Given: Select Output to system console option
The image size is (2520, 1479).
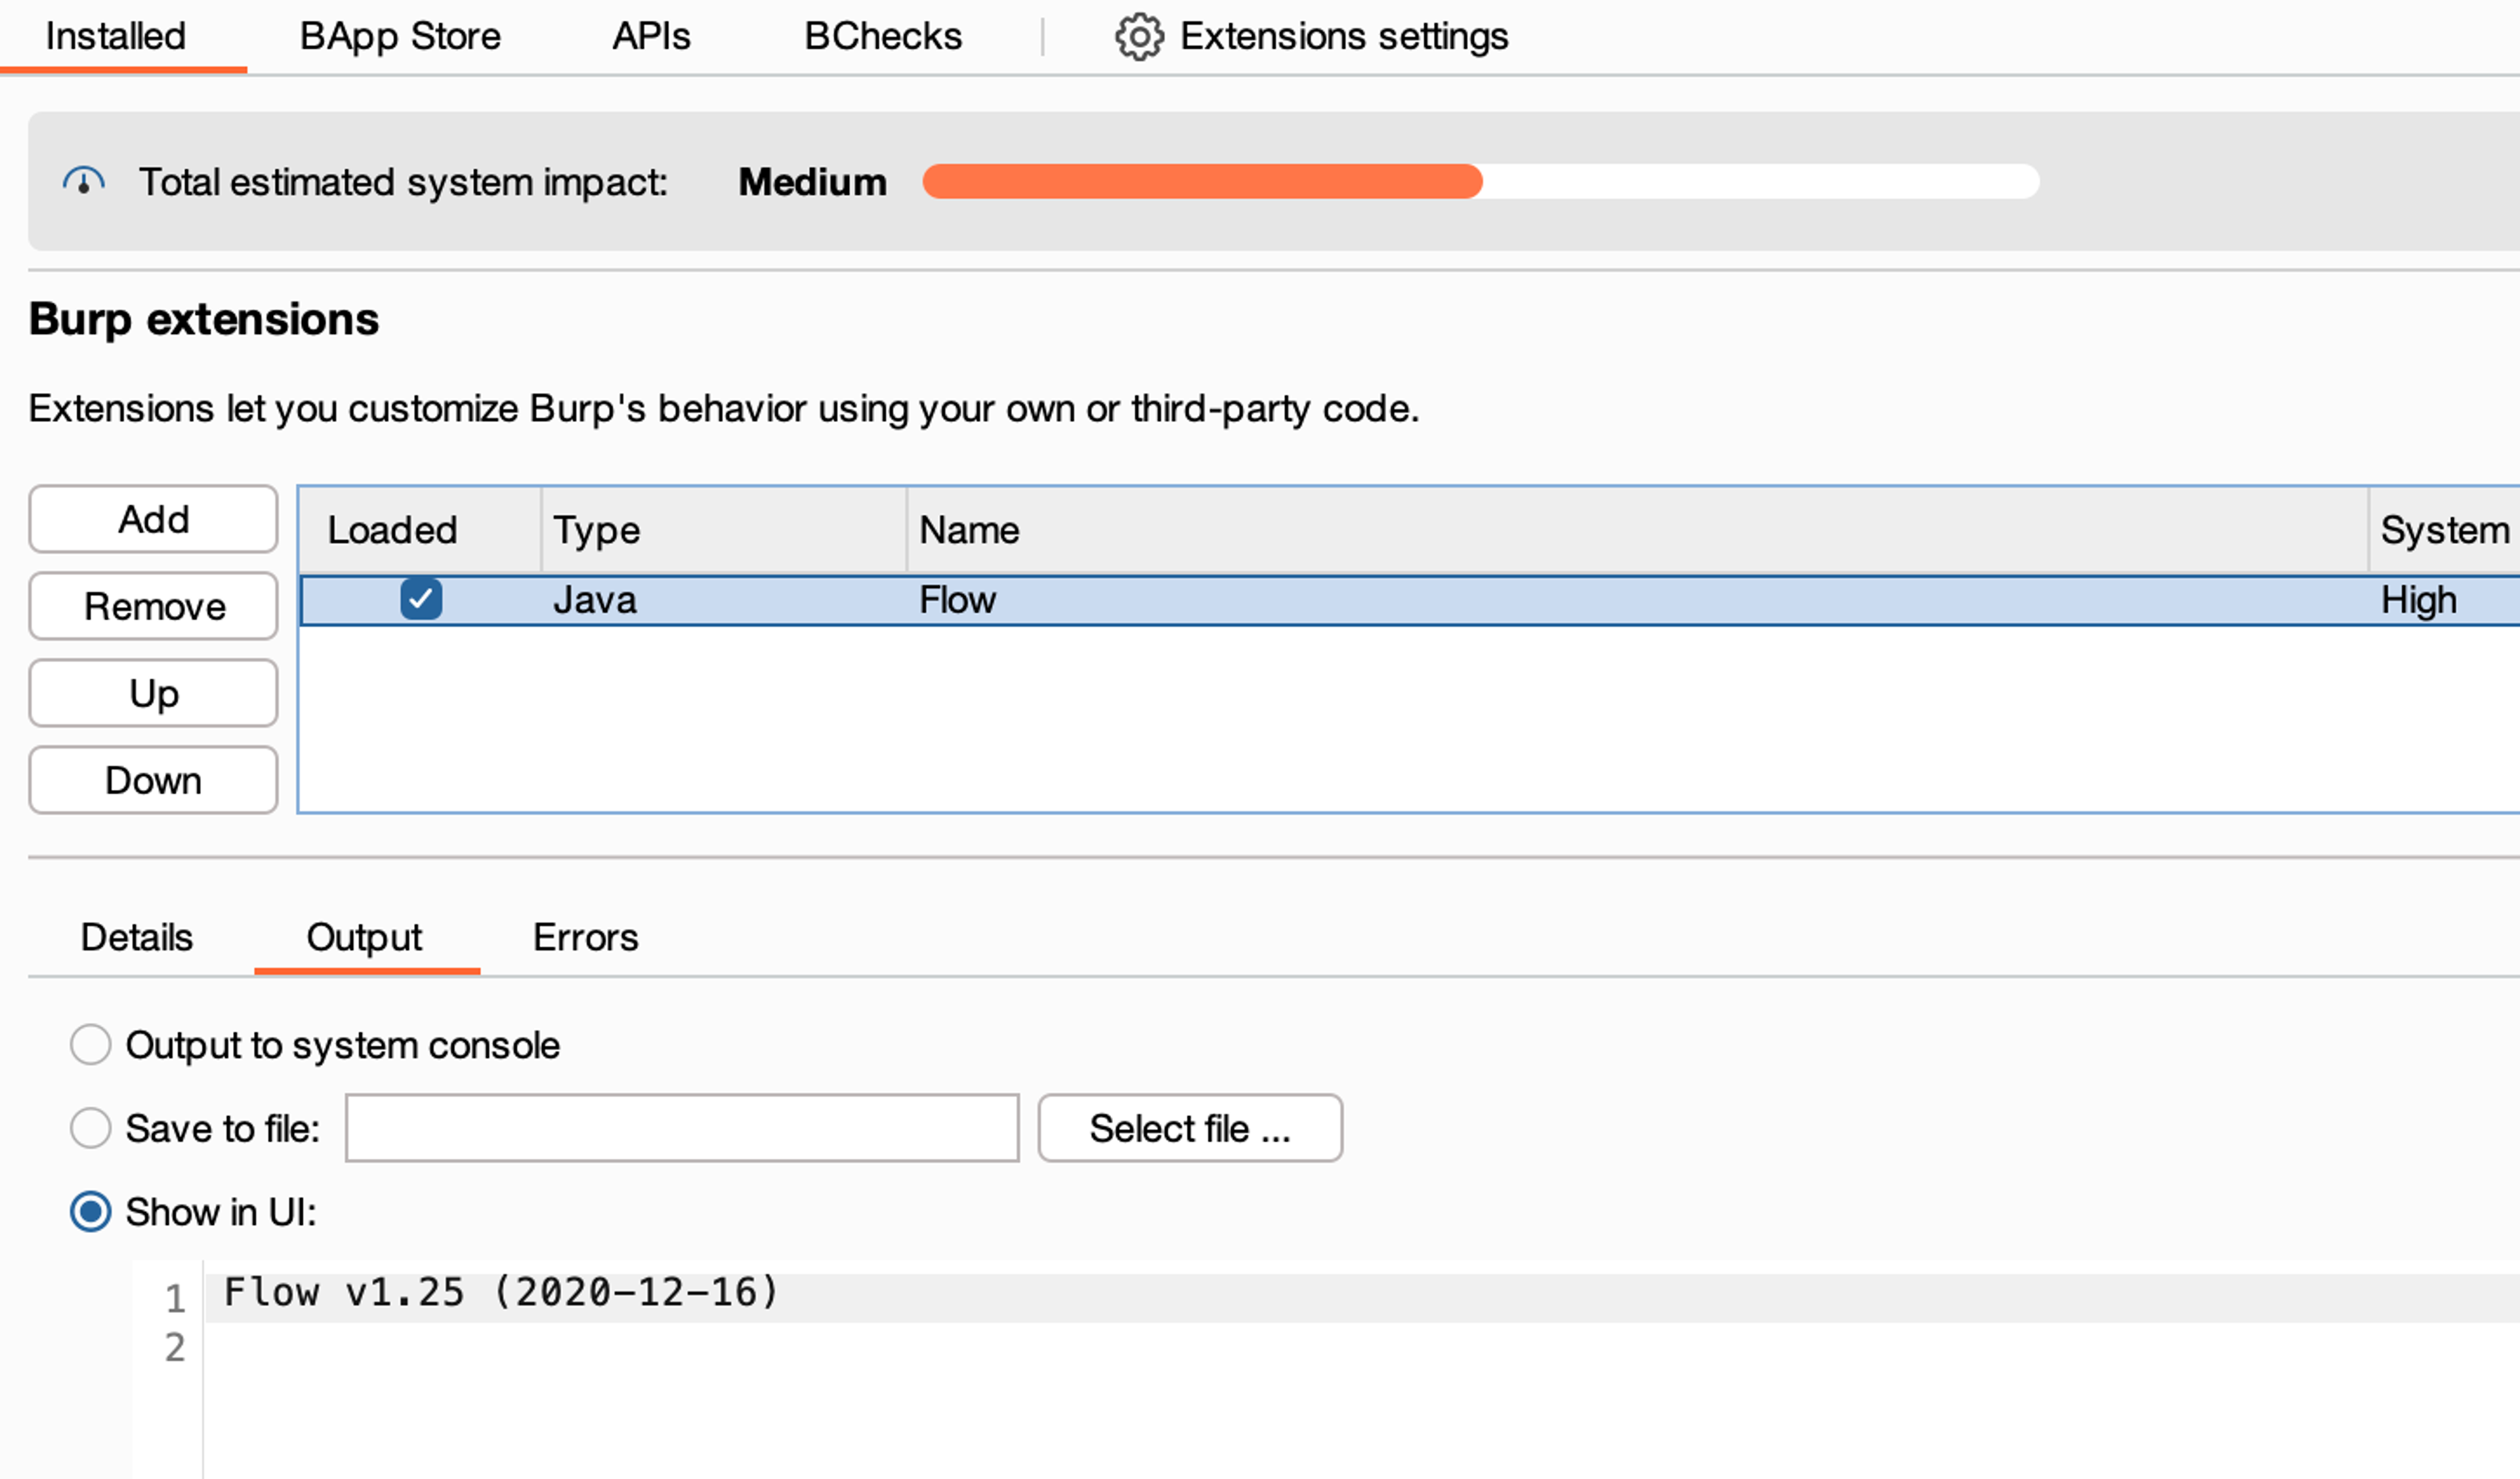Looking at the screenshot, I should click(91, 1045).
